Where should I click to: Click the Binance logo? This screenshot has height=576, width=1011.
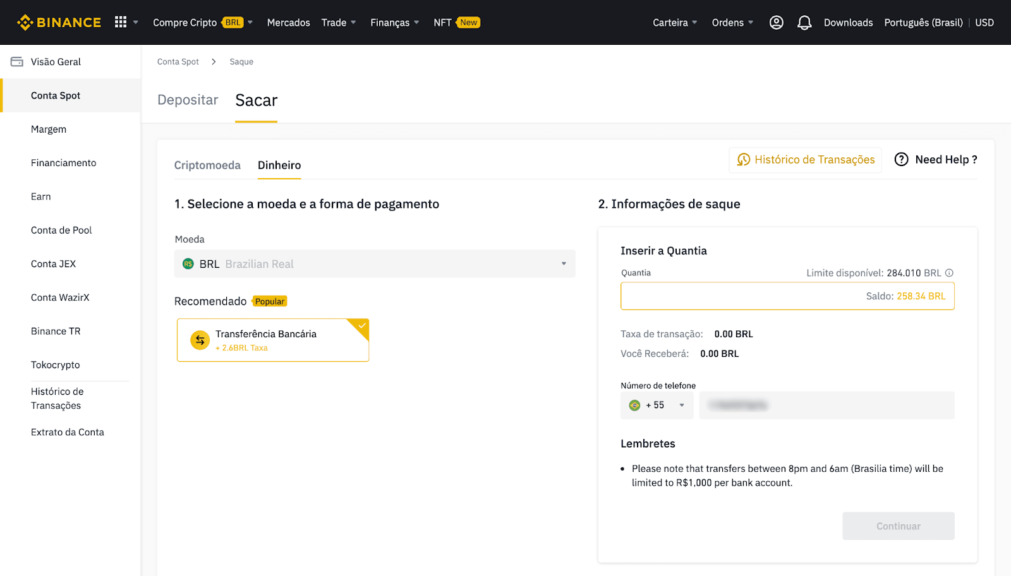tap(59, 23)
